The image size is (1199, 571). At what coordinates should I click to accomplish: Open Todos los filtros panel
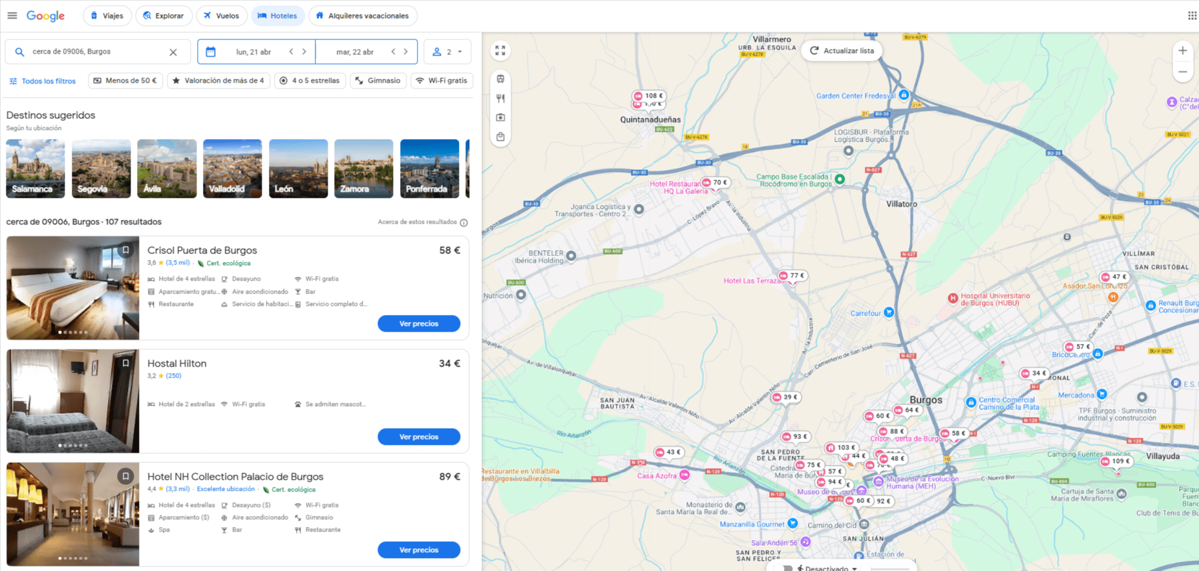43,81
